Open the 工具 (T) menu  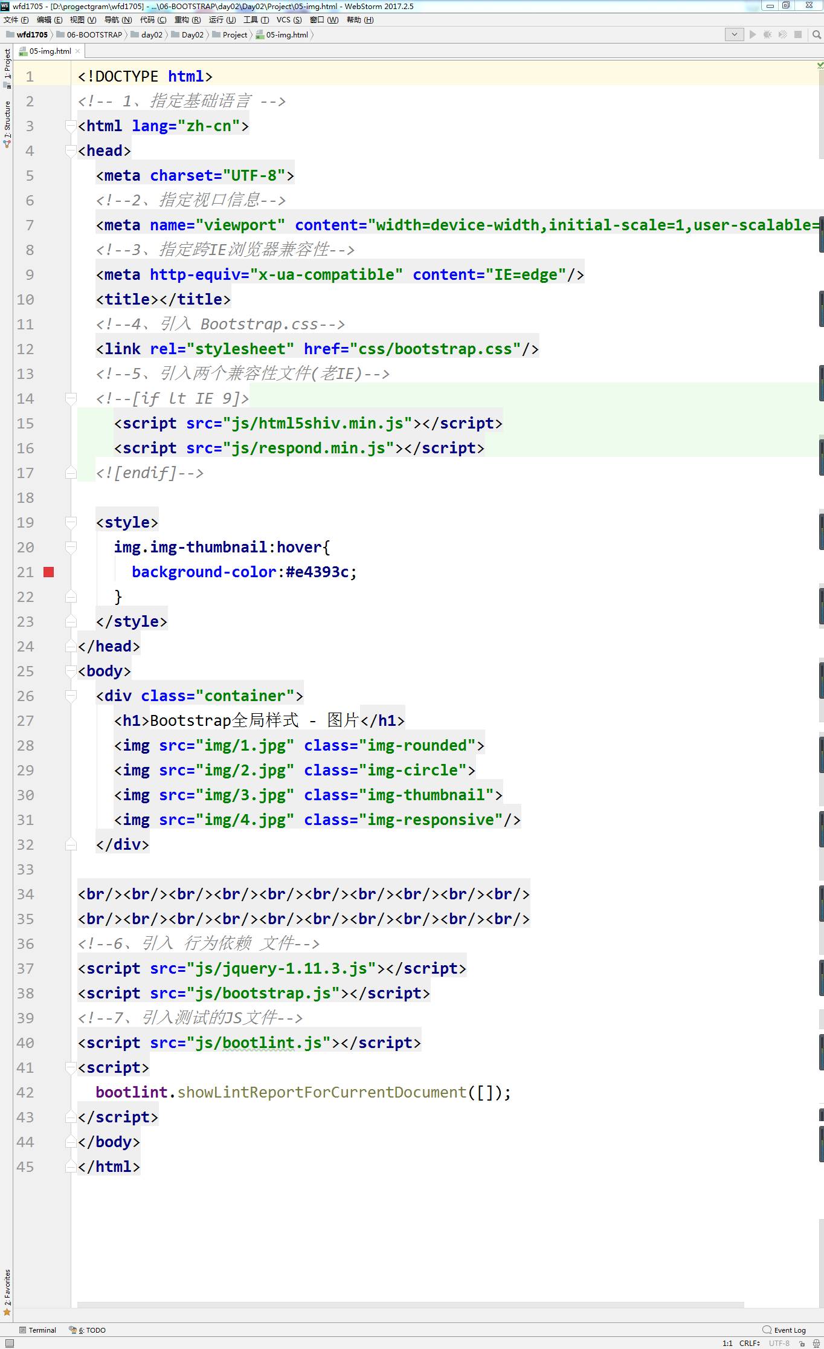(x=257, y=20)
